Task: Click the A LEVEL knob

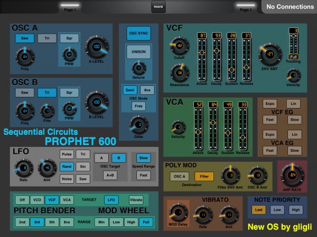Action: click(x=97, y=47)
